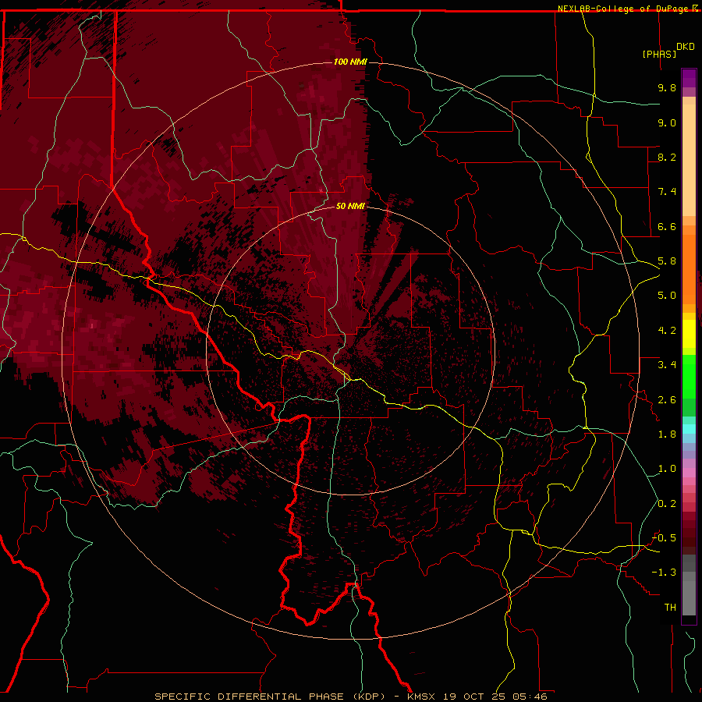
Task: Click the 0.2 legend value
Action: (x=667, y=504)
